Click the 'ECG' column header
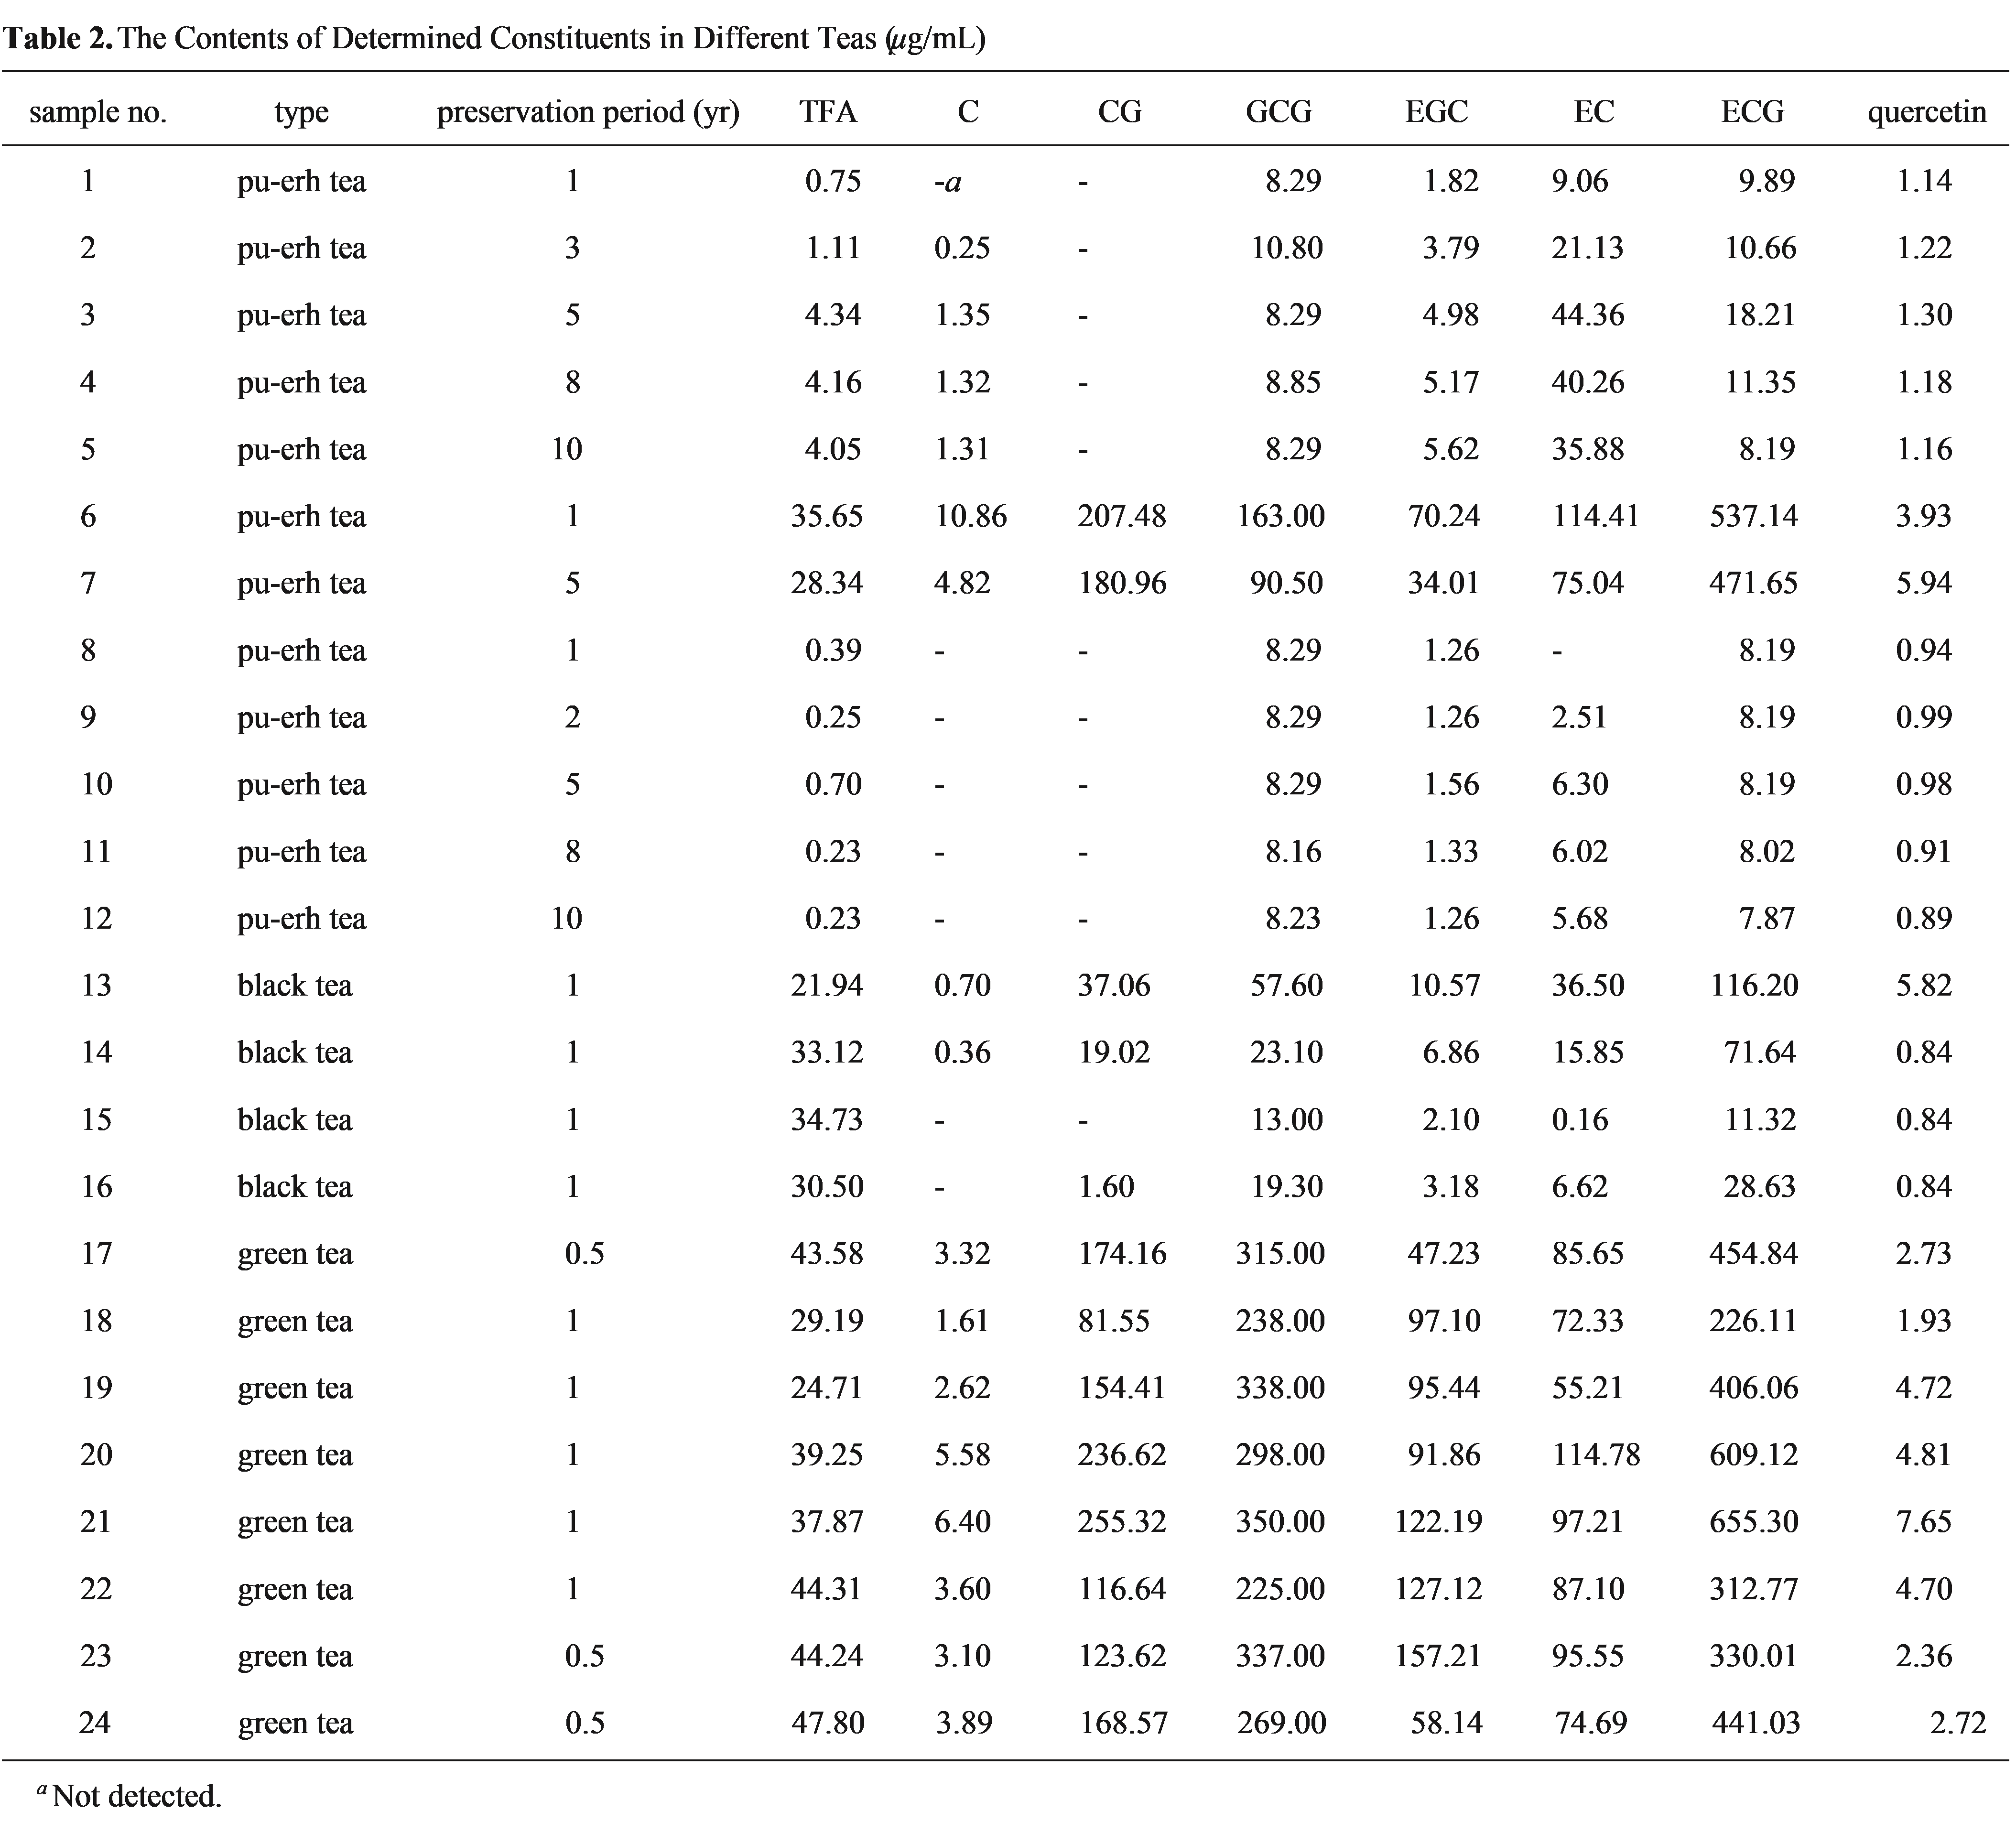Viewport: 2016px width, 1833px height. click(1752, 111)
